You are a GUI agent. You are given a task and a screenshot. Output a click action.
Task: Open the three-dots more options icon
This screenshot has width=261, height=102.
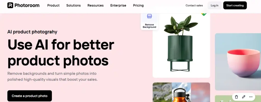coord(251,97)
